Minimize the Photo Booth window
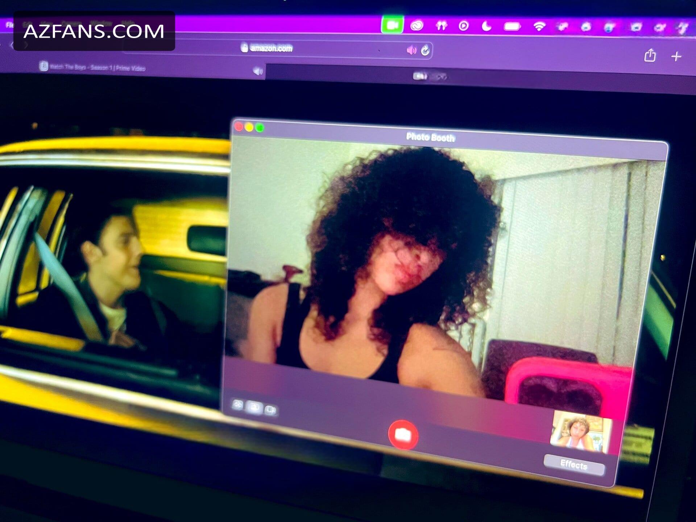Image resolution: width=696 pixels, height=522 pixels. 249,127
